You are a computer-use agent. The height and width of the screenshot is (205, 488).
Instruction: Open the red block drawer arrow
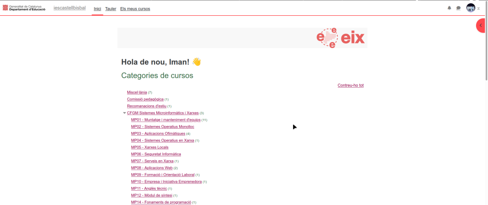coord(481,25)
